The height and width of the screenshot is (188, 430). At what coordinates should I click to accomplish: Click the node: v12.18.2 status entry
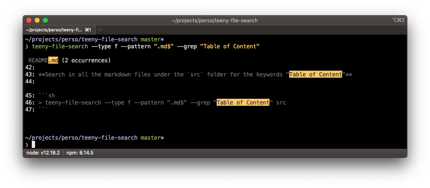[x=43, y=153]
